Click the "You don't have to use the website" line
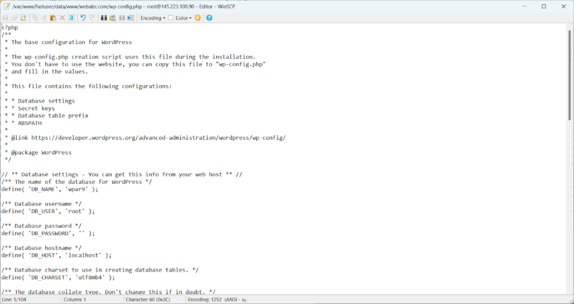The height and width of the screenshot is (304, 574). [x=135, y=64]
